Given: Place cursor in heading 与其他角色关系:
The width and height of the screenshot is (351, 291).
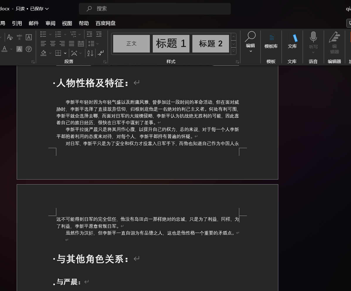Looking at the screenshot, I should click(x=92, y=259).
